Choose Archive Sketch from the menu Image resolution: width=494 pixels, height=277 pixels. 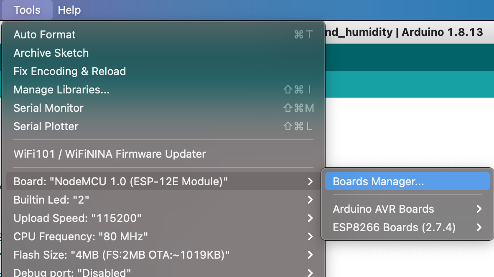(x=51, y=53)
